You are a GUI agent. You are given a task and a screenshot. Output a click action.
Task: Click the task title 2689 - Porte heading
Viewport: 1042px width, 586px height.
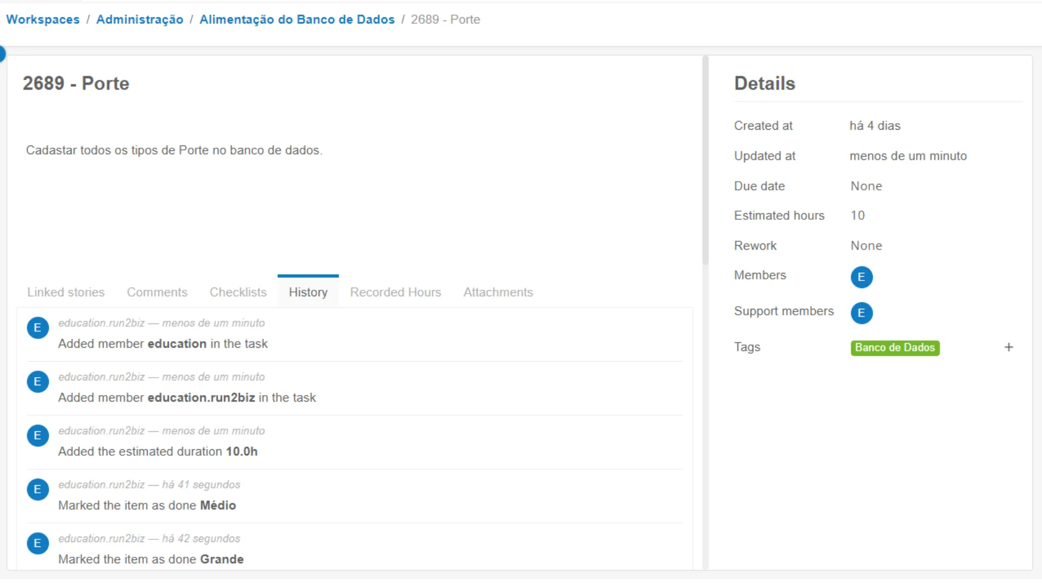[x=76, y=84]
